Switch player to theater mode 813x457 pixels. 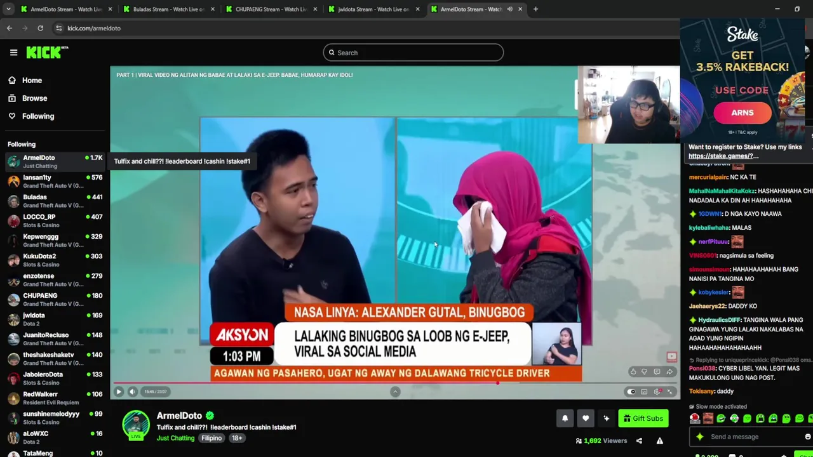(x=644, y=392)
